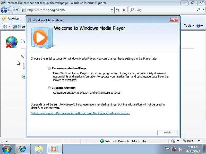Click the muted volume speaker tray icon
Screen dimensions: 206x154
180,149
